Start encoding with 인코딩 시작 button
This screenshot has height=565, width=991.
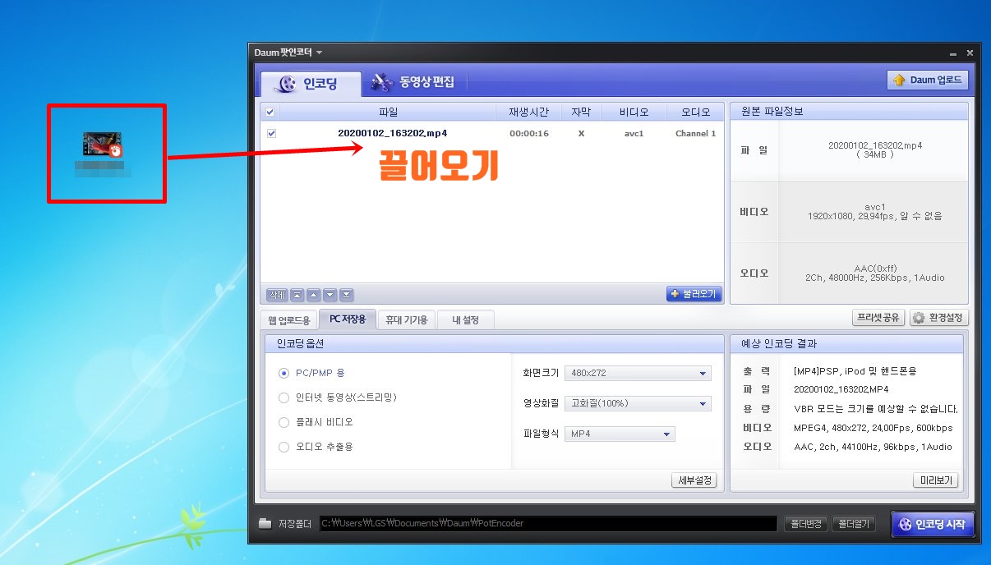click(x=933, y=524)
